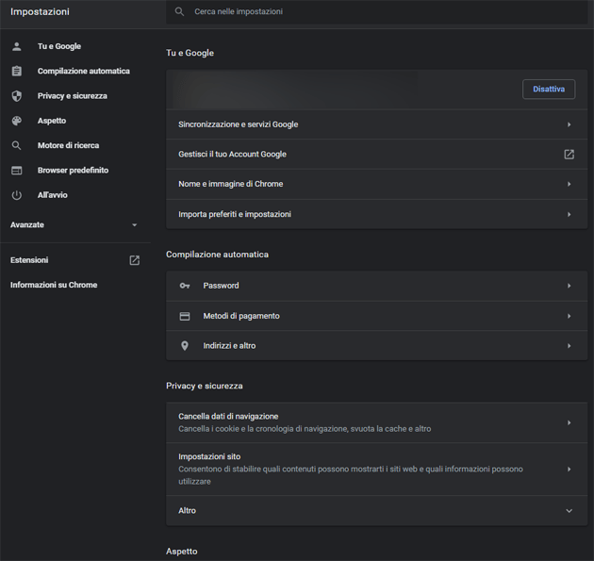Open Informazioni su Chrome link
Screen dimensions: 594x561
pyautogui.click(x=54, y=285)
